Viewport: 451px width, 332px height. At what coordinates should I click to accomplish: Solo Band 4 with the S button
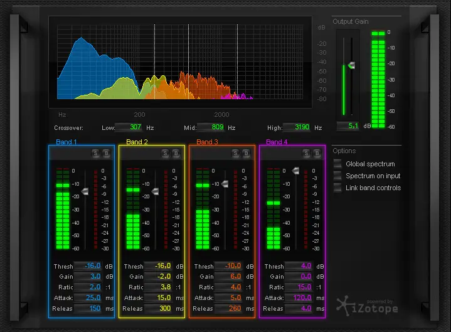(x=306, y=153)
